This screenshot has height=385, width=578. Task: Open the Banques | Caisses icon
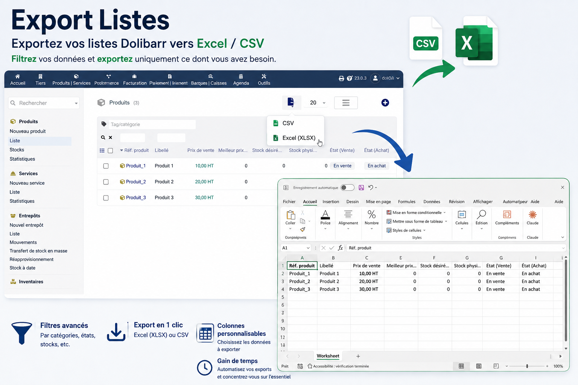[x=211, y=76]
